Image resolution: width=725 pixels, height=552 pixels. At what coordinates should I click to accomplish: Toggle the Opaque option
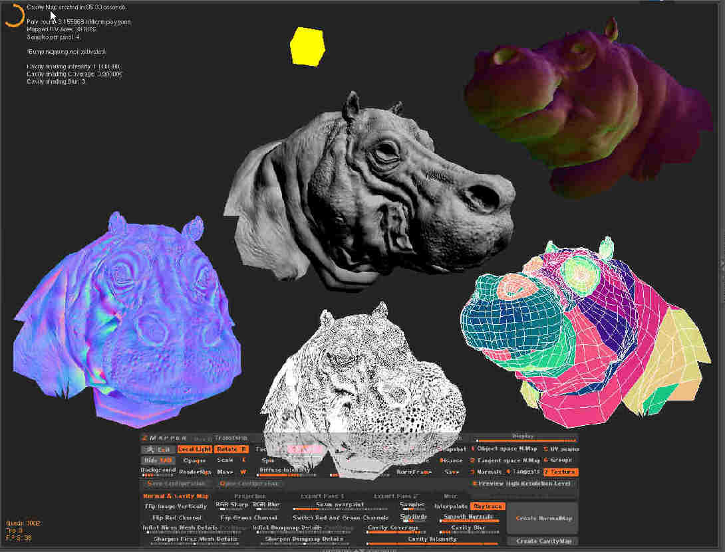click(194, 460)
